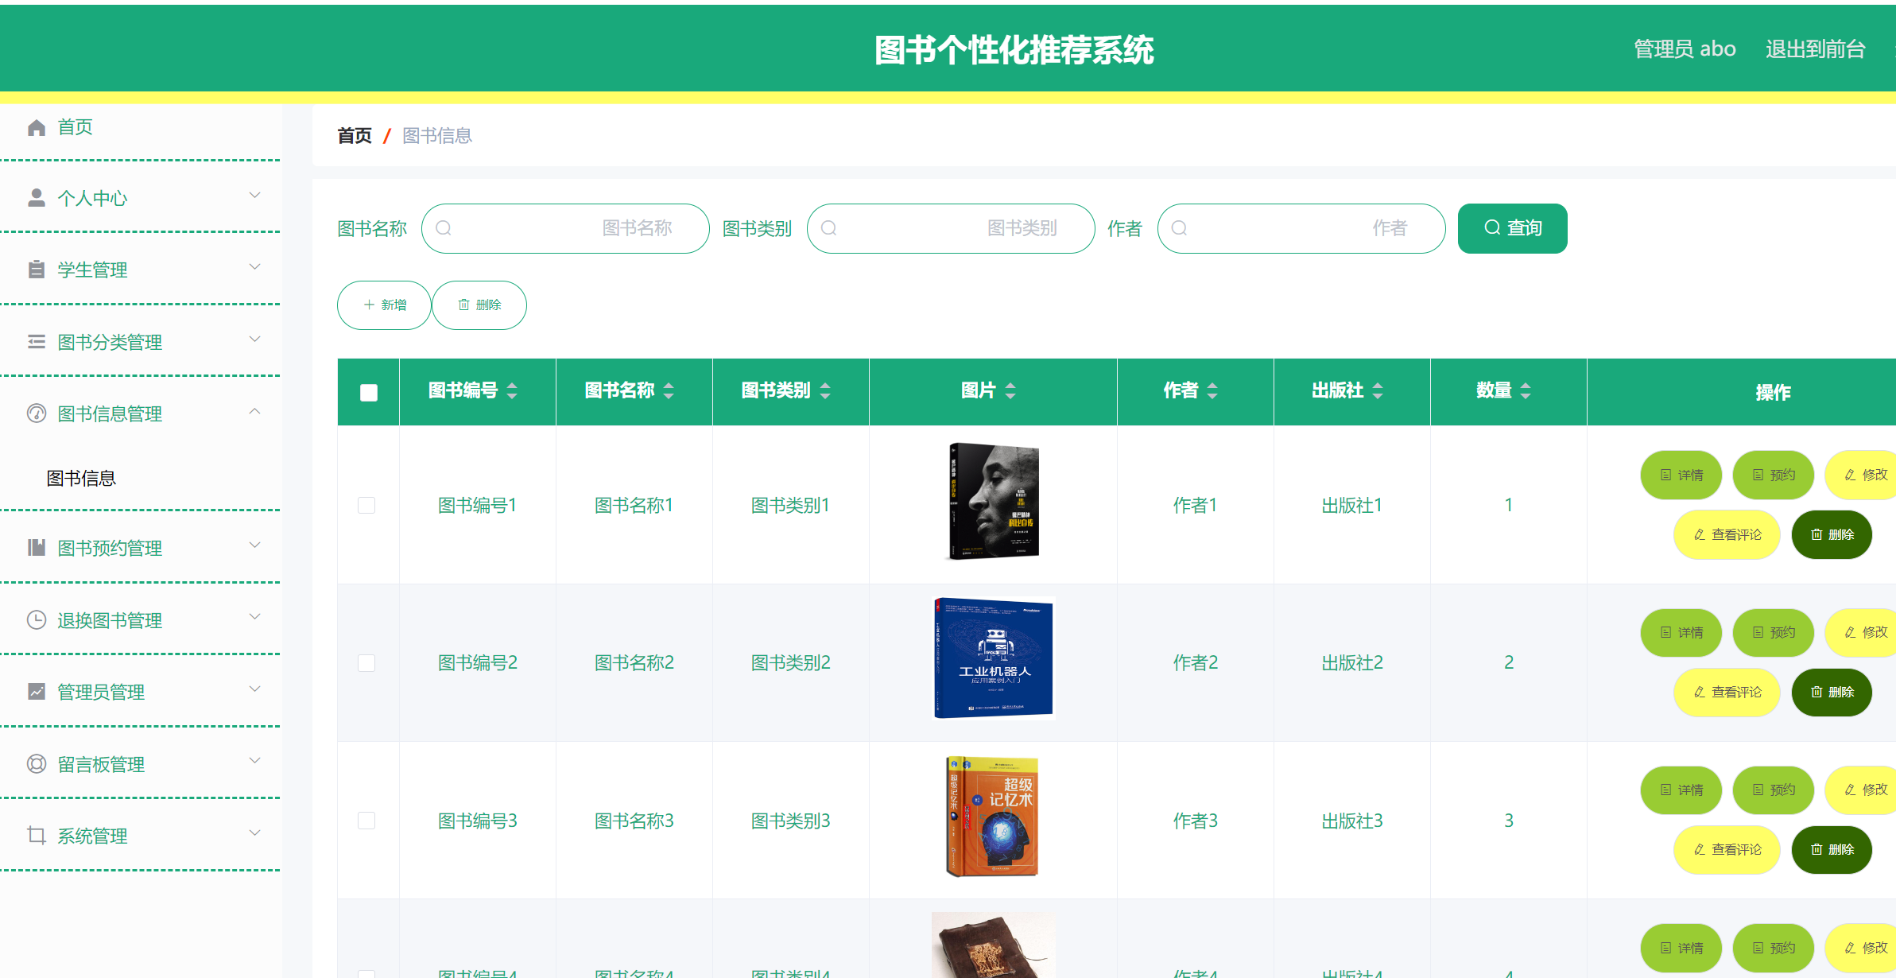Select the 留言板管理 circle icon
1896x978 pixels.
(37, 763)
